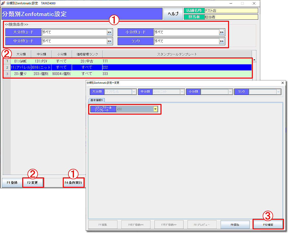Click F12 確定 button

pyautogui.click(x=268, y=225)
